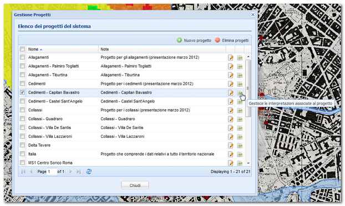Screen dimensions: 345x206
Task: Uncheck Cedimenti - Capitan Bavastro checkbox
Action: (22, 92)
